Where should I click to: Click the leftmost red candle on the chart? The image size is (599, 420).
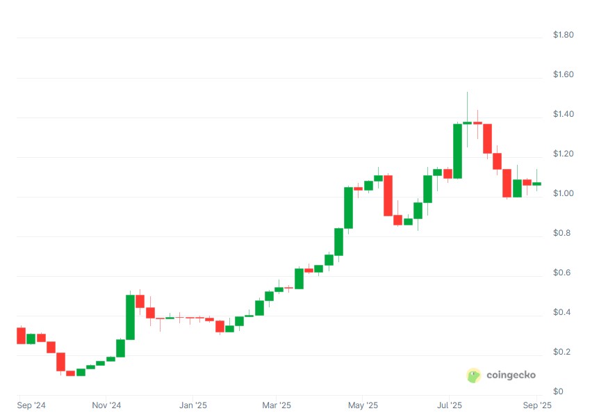click(x=21, y=335)
